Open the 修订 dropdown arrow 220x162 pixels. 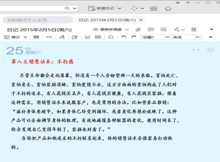(25, 37)
